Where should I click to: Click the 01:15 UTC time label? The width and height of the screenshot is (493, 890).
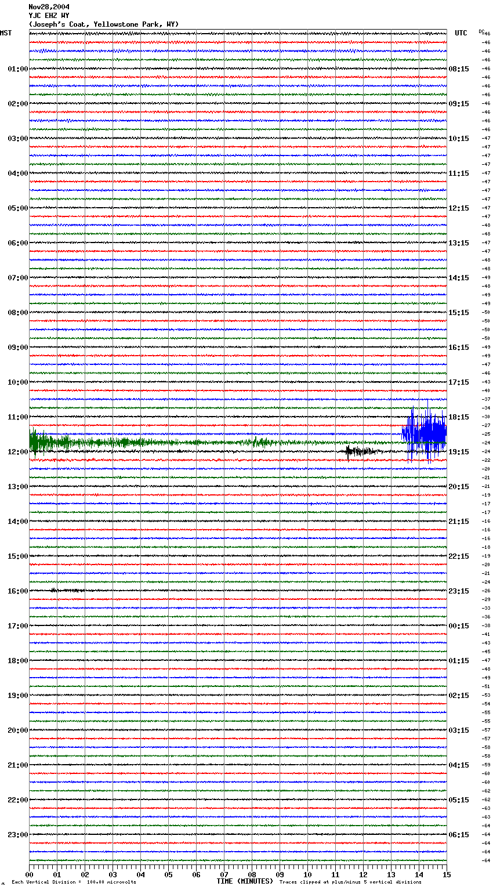click(x=459, y=661)
